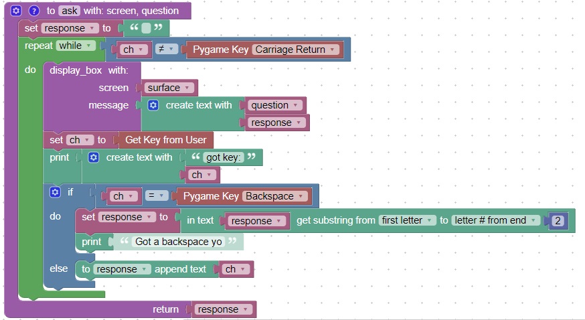The height and width of the screenshot is (320, 585).
Task: Select the "display_box with:" block label
Action: coord(94,70)
